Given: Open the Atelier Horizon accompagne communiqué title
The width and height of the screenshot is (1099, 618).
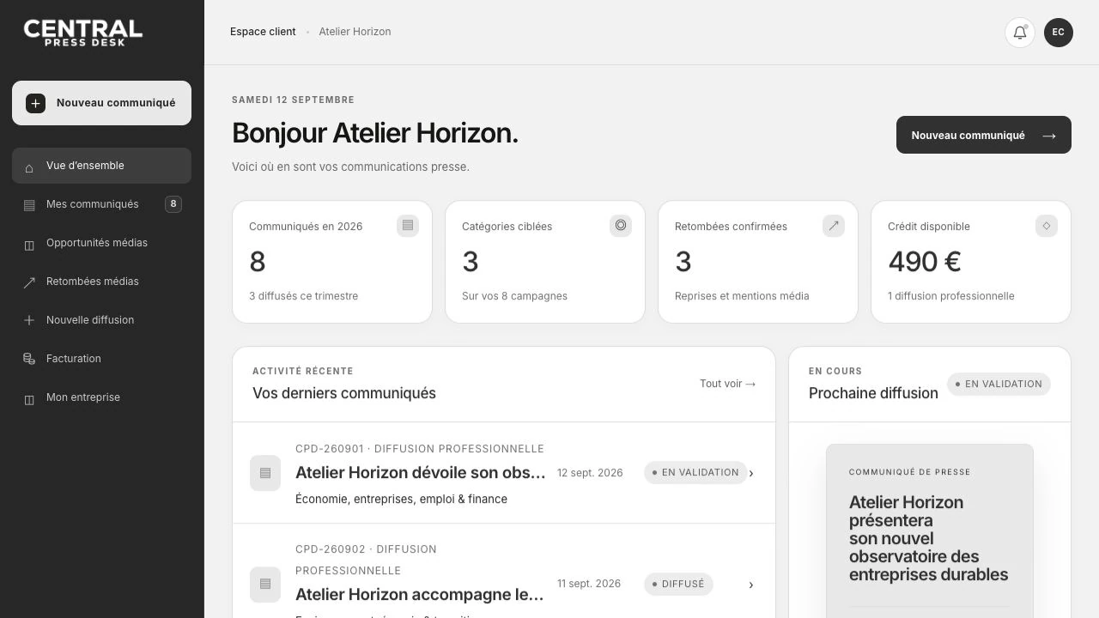Looking at the screenshot, I should [420, 595].
